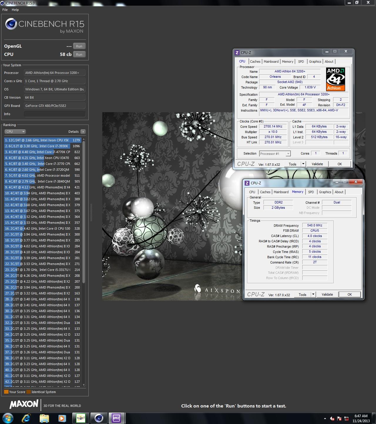Viewport: 376px width, 424px height.
Task: Open the CPU ranking type dropdown
Action: tap(15, 132)
